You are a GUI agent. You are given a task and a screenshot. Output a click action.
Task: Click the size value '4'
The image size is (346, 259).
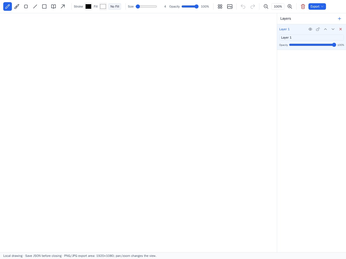[x=165, y=6]
